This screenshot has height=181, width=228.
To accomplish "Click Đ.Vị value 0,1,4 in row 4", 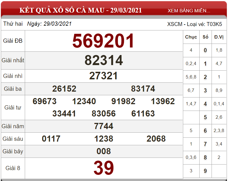I will click(x=219, y=104).
